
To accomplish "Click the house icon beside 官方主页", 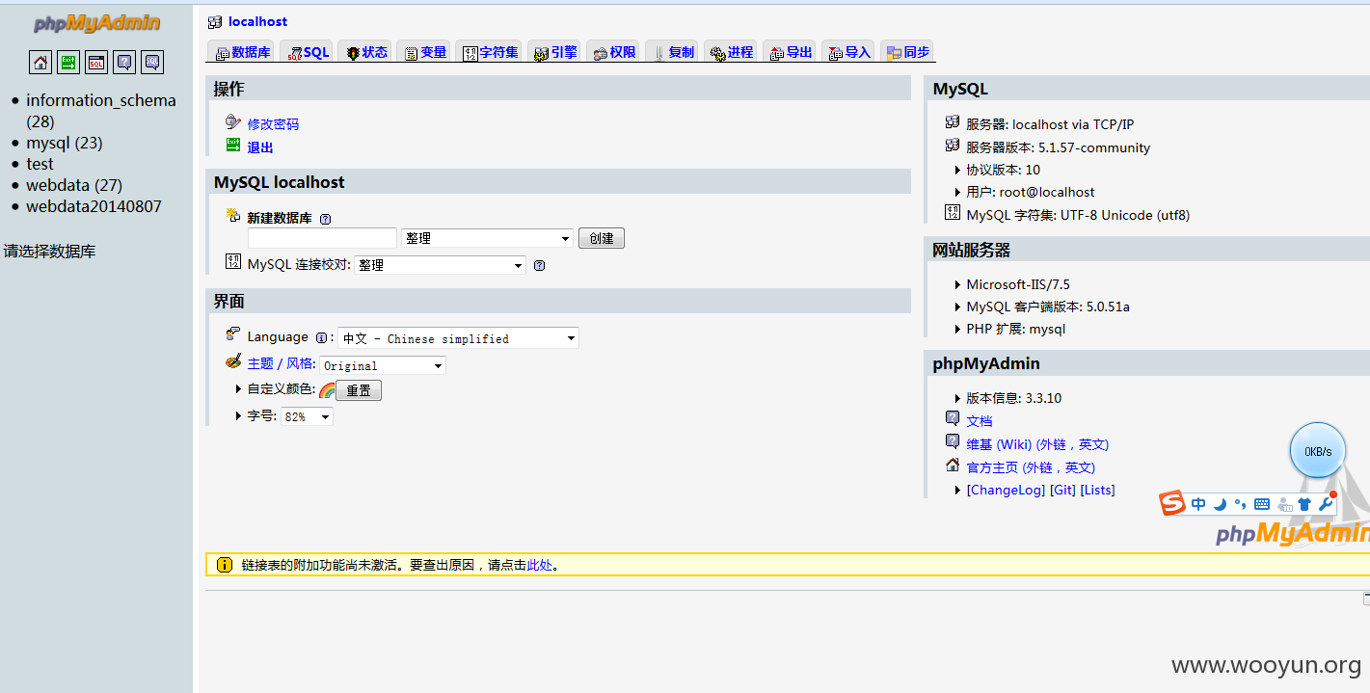I will 953,466.
